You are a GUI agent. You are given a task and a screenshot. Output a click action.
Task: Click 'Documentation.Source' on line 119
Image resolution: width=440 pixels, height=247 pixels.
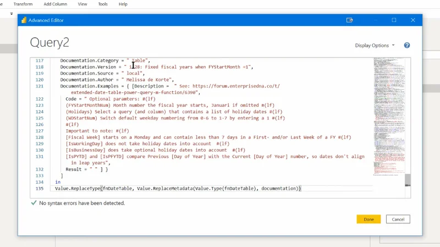pos(87,73)
